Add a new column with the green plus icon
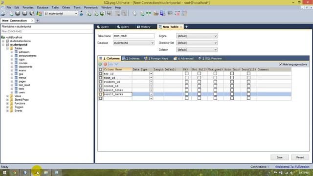Screen dimensions: 313x176 pos(100,64)
